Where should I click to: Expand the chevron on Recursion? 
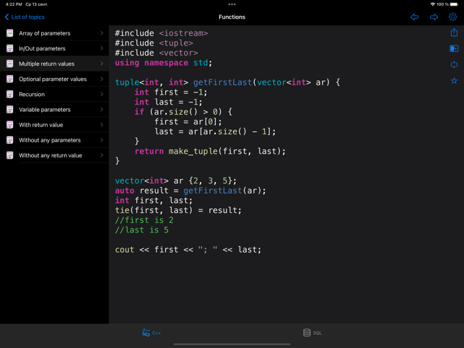pyautogui.click(x=102, y=94)
